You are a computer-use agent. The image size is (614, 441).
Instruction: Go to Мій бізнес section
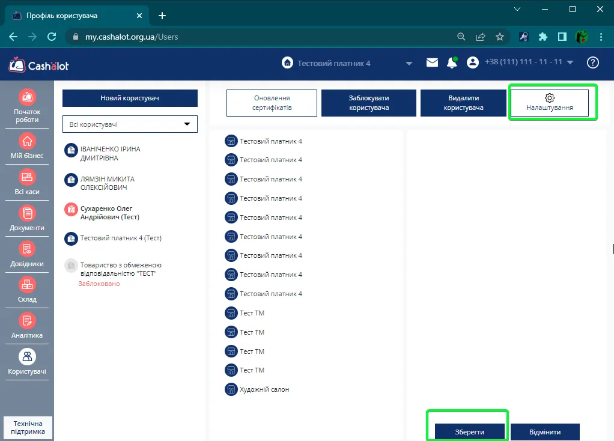click(27, 141)
